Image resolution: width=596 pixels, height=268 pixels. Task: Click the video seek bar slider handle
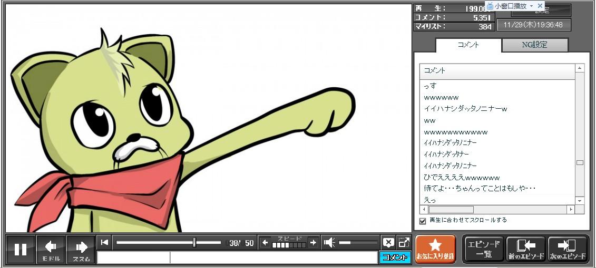pyautogui.click(x=194, y=242)
